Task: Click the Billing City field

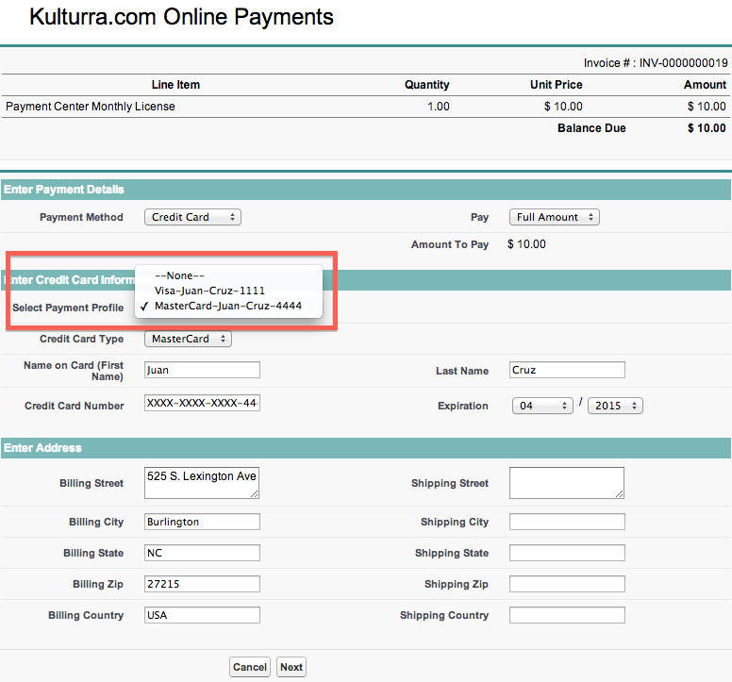Action: (x=202, y=522)
